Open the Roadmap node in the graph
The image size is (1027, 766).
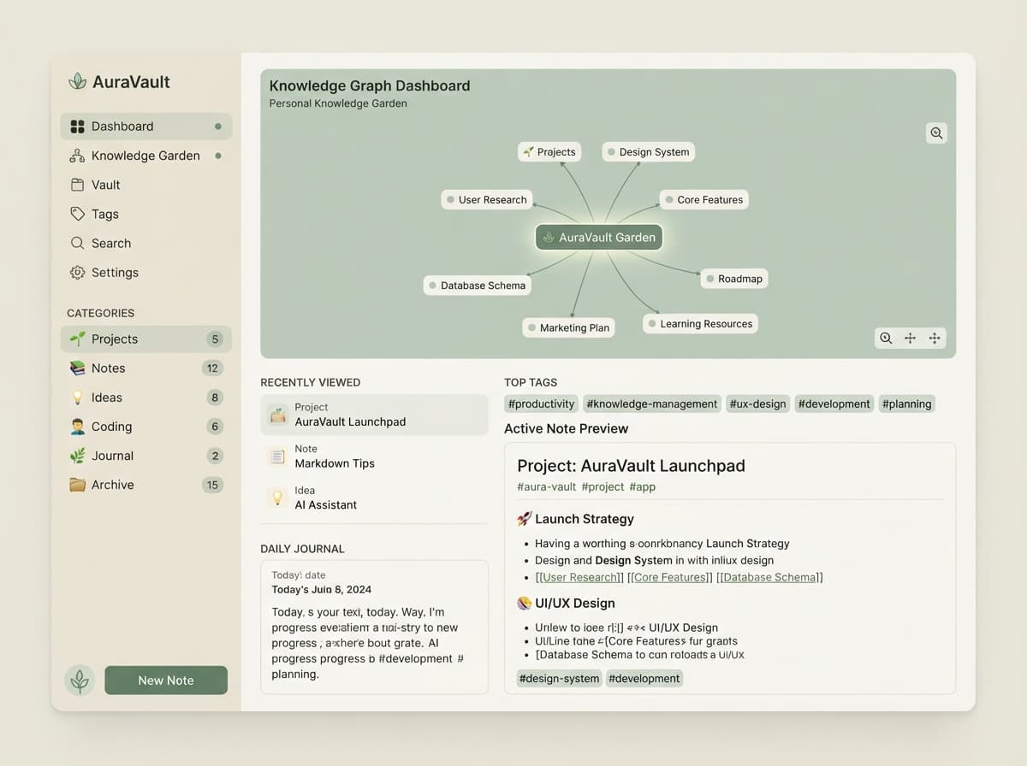click(x=734, y=279)
